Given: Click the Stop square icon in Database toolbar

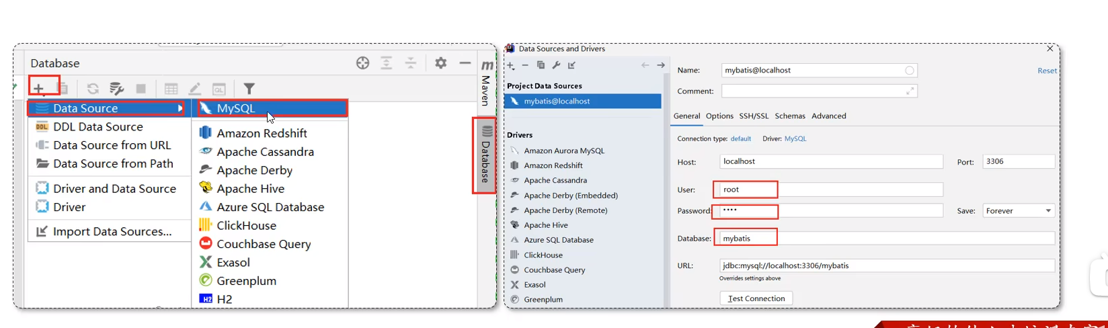Looking at the screenshot, I should coord(141,89).
